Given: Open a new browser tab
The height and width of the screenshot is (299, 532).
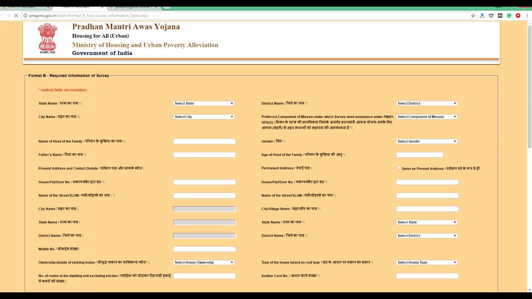Looking at the screenshot, I should (167, 7).
